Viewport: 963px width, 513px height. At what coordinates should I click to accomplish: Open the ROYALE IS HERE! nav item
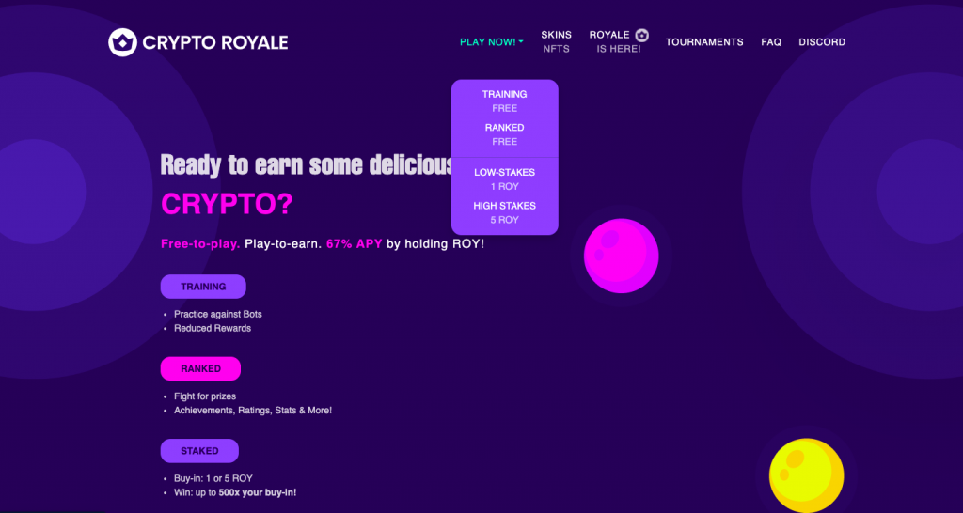point(619,41)
